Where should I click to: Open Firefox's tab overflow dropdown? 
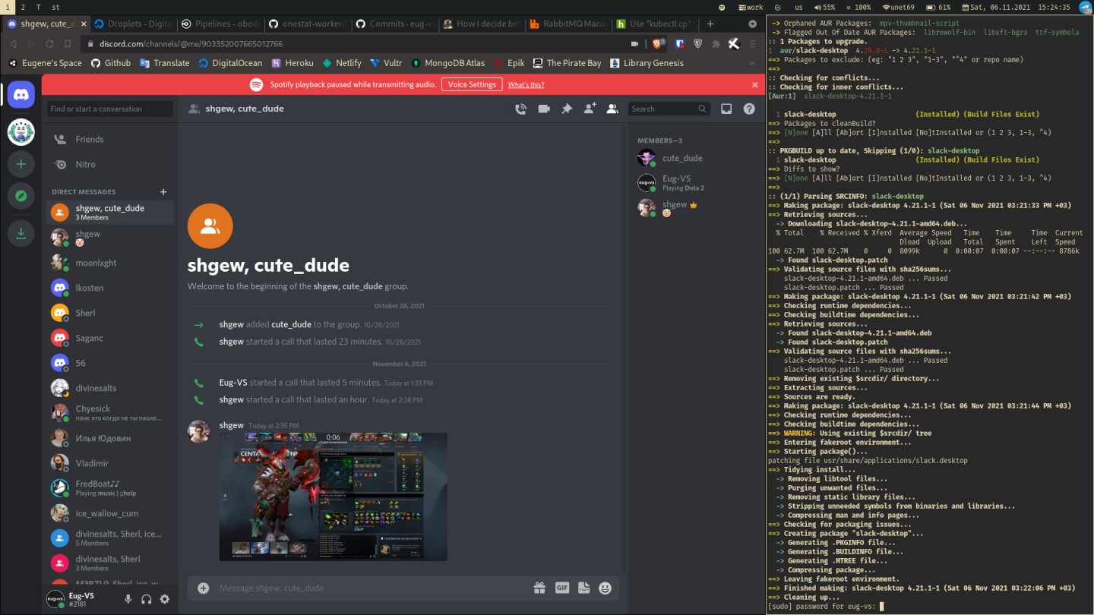point(752,24)
